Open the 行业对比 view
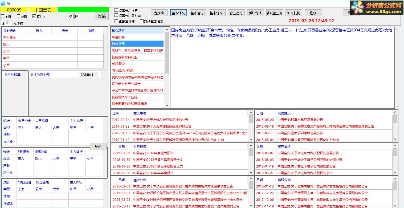 coord(236,13)
